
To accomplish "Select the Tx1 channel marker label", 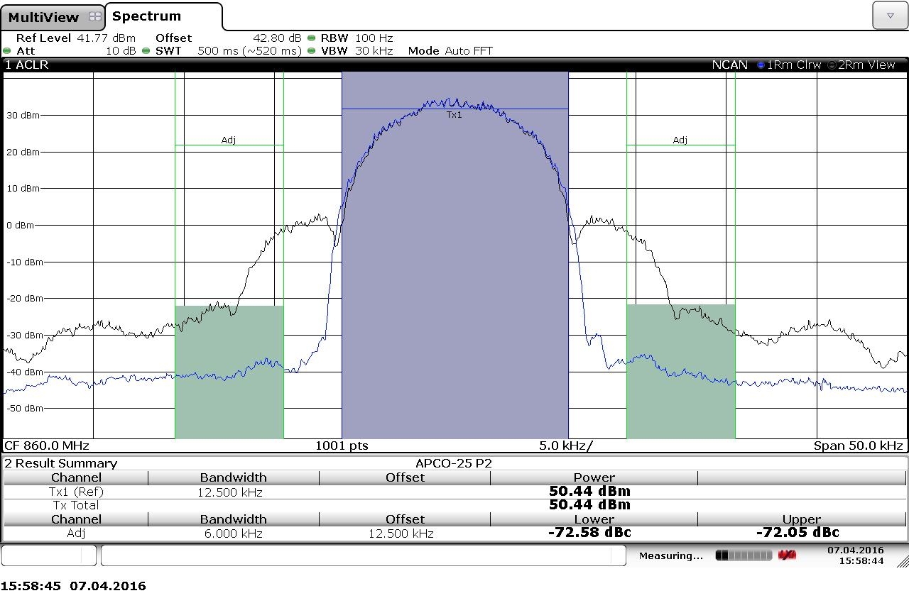I will [x=454, y=114].
